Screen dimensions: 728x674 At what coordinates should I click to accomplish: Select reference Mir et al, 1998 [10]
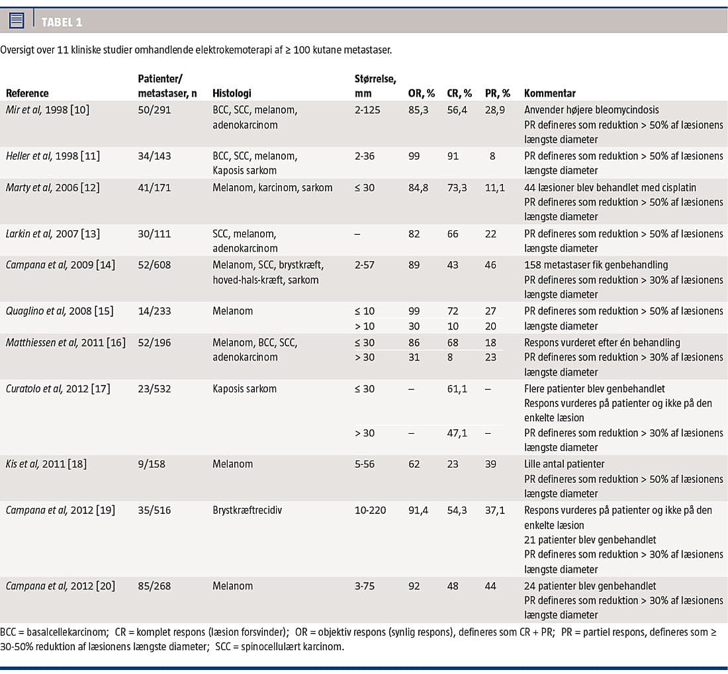pos(48,110)
